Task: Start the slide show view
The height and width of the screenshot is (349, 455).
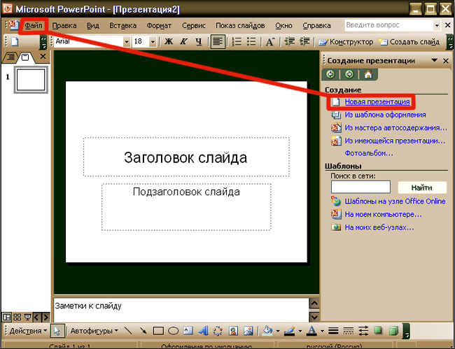Action: point(27,317)
